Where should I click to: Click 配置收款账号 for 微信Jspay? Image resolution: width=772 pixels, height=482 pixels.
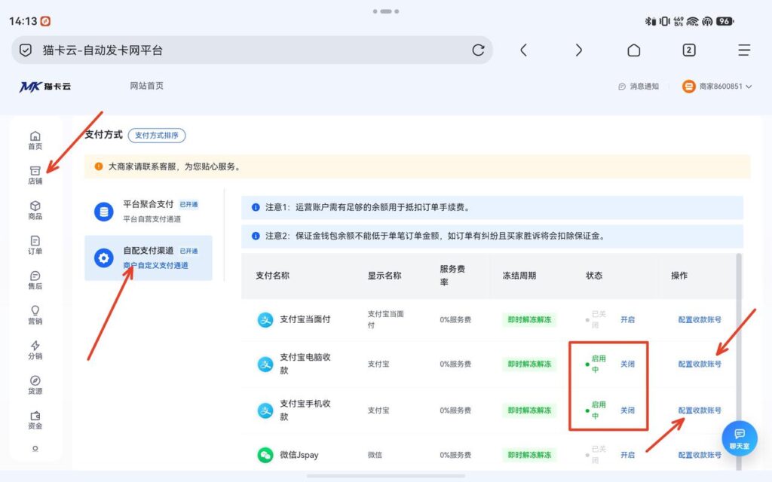coord(700,455)
